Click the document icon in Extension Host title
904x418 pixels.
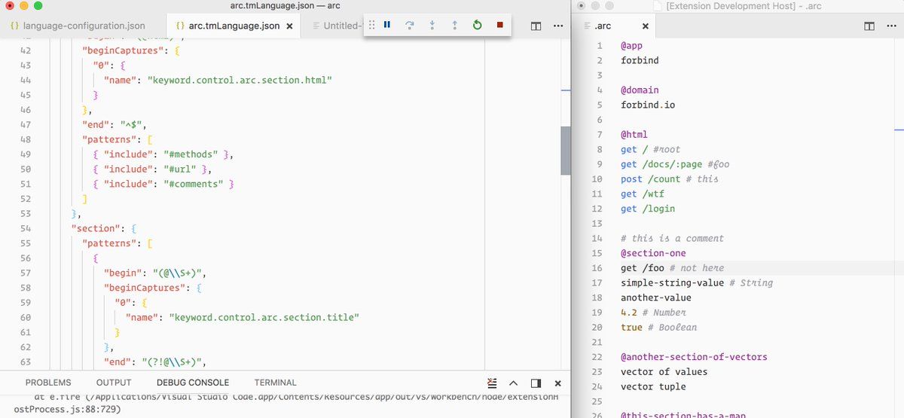click(x=656, y=6)
